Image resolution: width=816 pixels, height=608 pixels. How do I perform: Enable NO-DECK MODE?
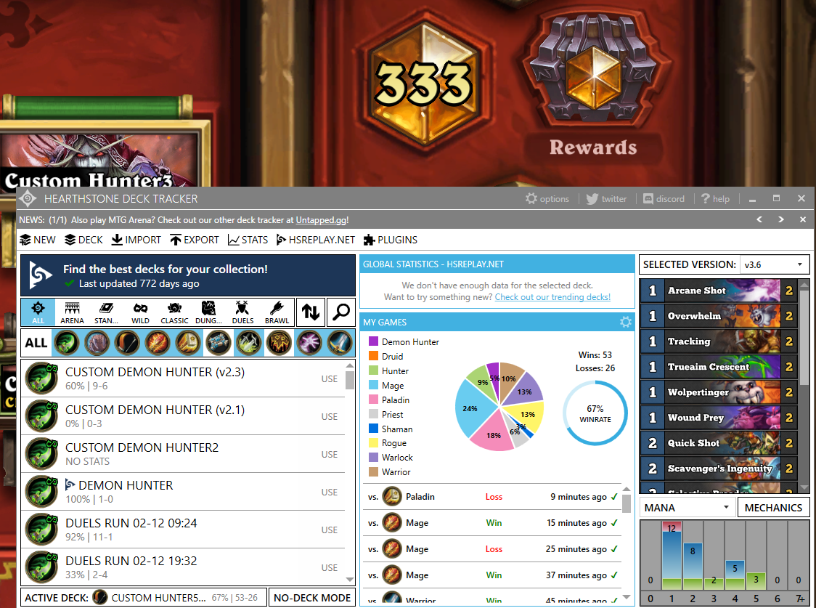click(312, 598)
